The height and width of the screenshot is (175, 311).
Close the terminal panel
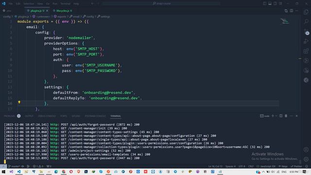tap(297, 116)
